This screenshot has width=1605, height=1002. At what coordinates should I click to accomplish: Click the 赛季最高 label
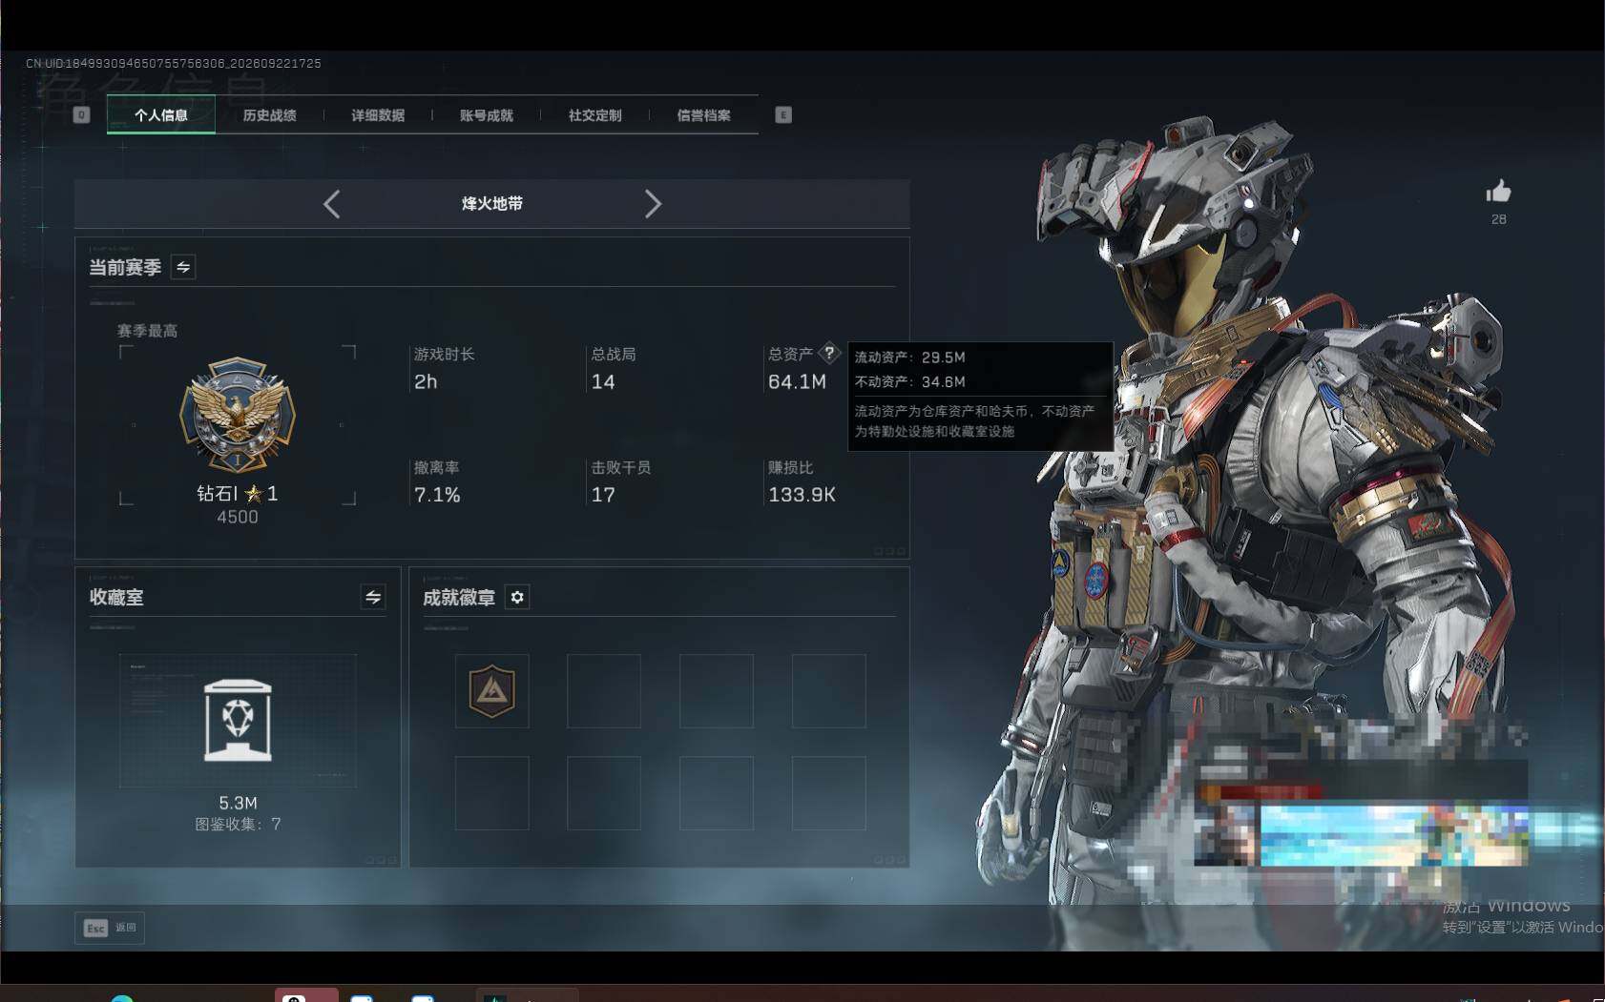tap(147, 331)
